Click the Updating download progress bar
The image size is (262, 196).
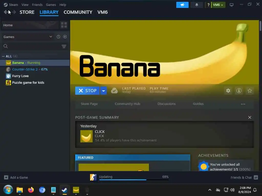(x=134, y=180)
